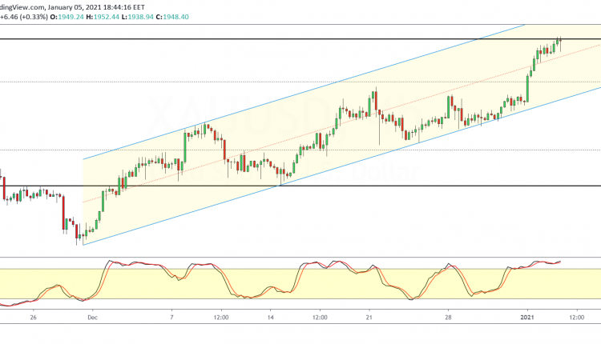Click the 26 date label on time axis
601x344 pixels.
click(x=30, y=316)
